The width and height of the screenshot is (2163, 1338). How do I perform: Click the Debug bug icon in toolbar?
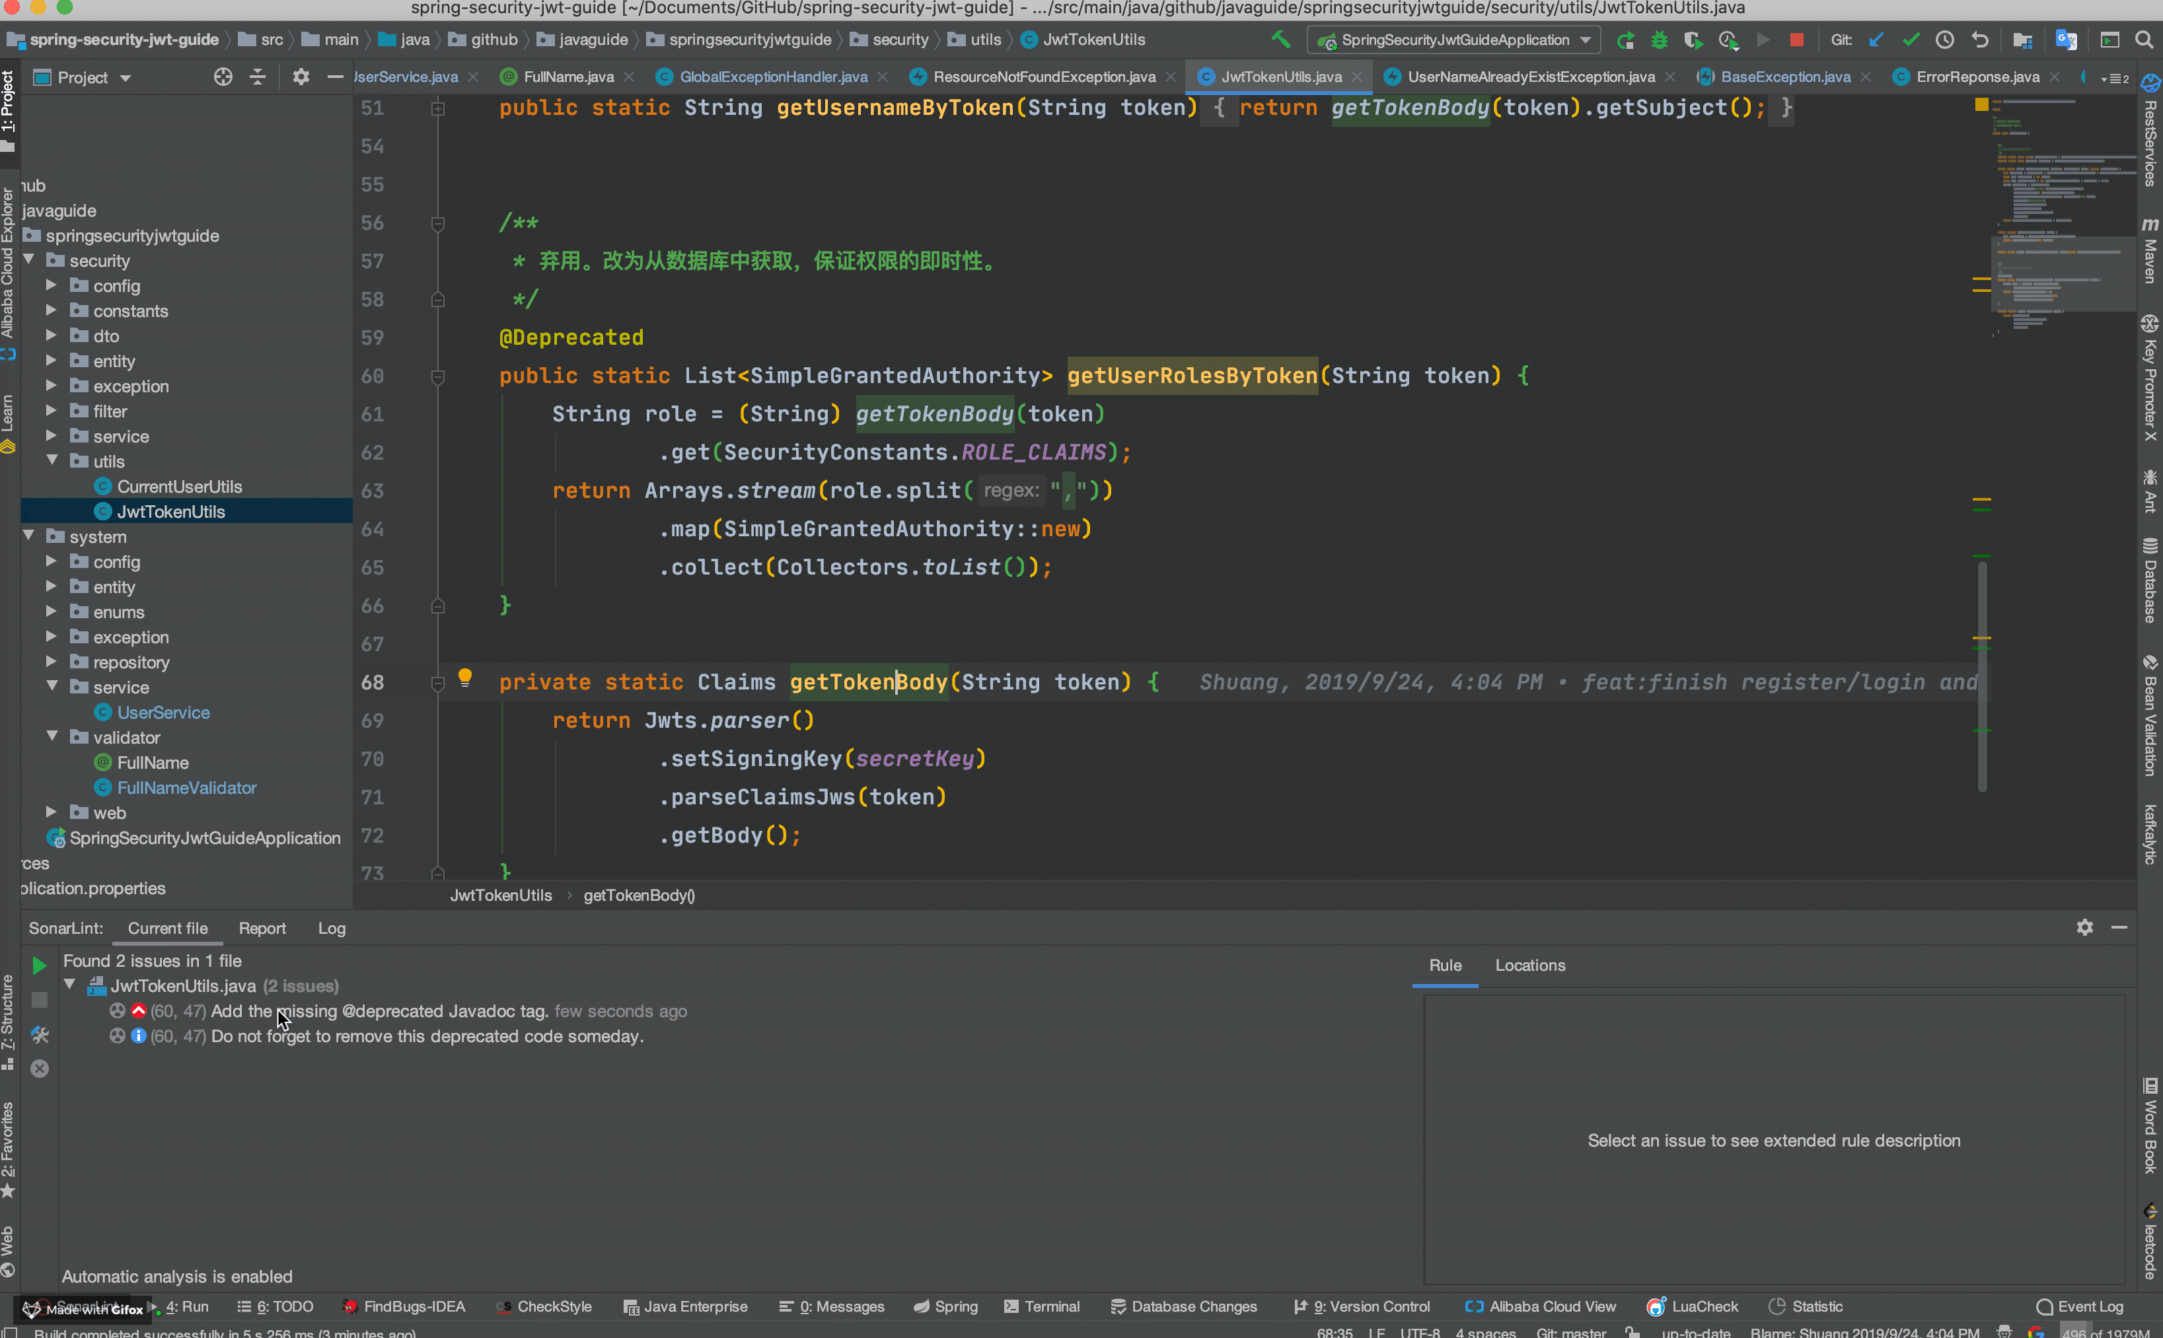click(x=1660, y=40)
